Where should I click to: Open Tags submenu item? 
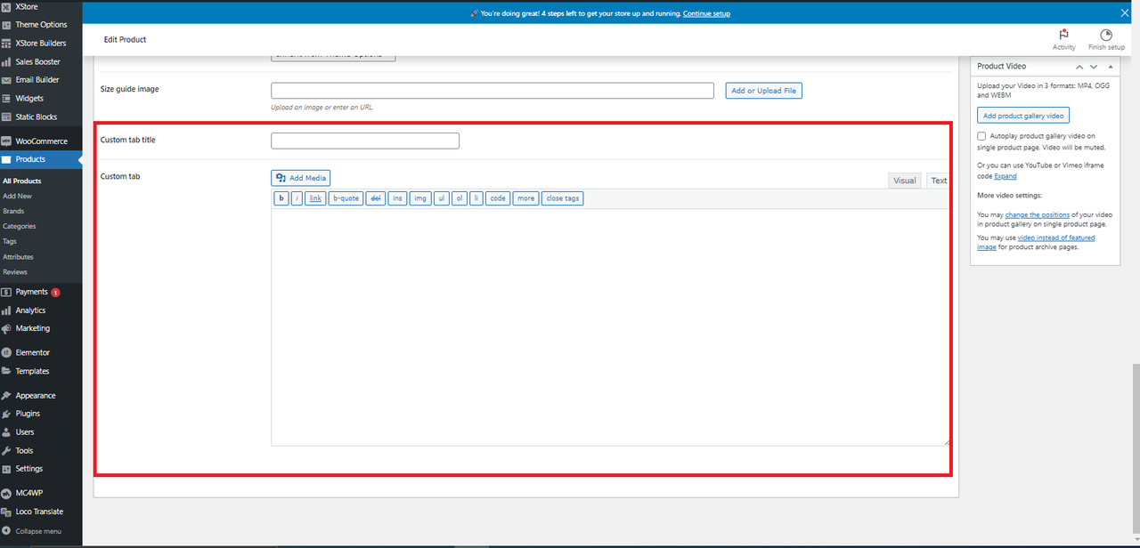10,241
